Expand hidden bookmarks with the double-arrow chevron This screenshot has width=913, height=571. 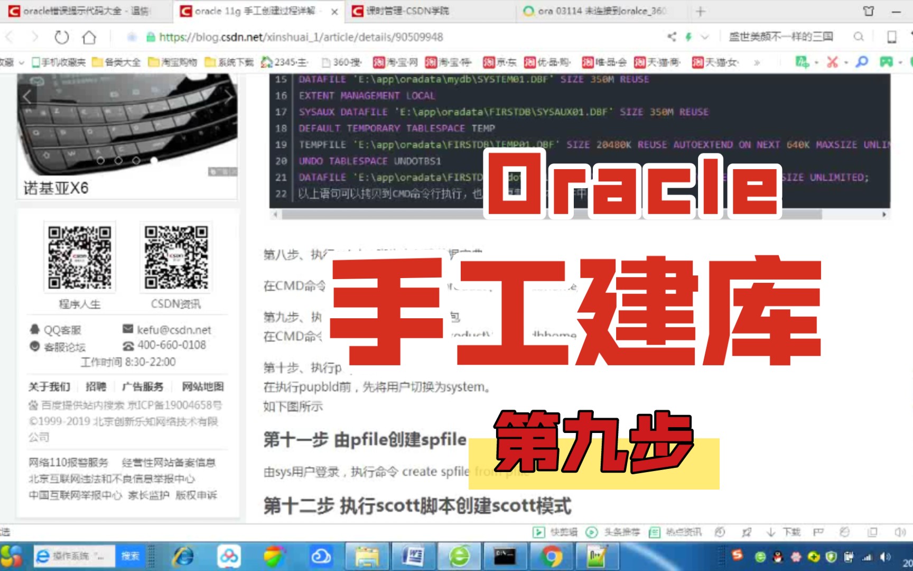click(756, 62)
